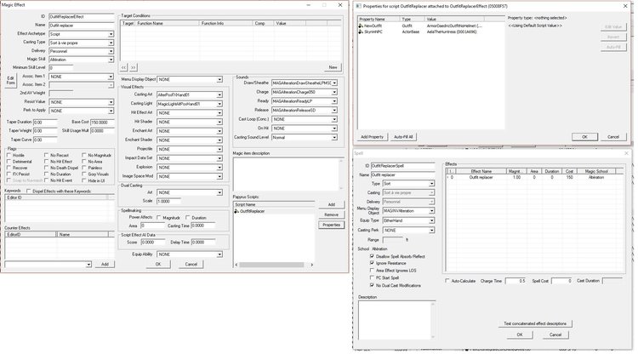Select the AelaTheHuntress property value

pyautogui.click(x=452, y=31)
